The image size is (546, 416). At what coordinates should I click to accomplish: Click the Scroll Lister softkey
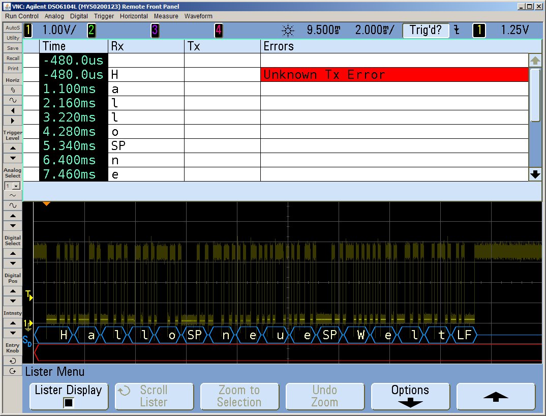click(154, 397)
